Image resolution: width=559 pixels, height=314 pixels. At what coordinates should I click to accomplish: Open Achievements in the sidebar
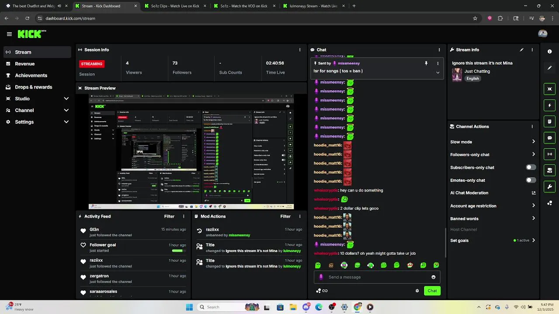[37, 75]
